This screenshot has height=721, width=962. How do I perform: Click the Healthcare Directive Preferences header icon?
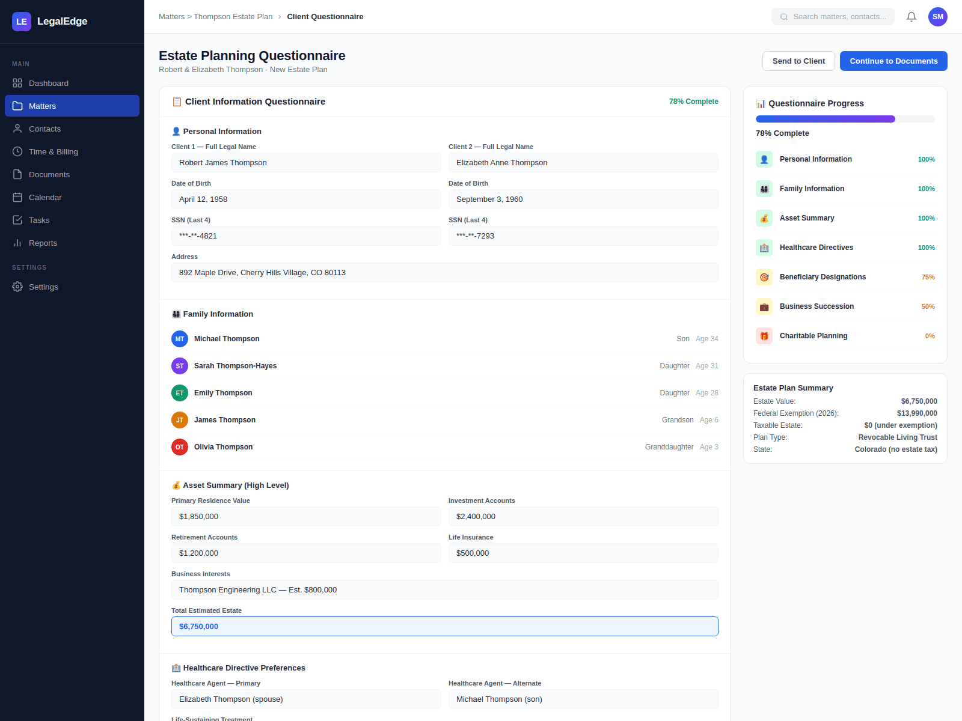click(176, 668)
